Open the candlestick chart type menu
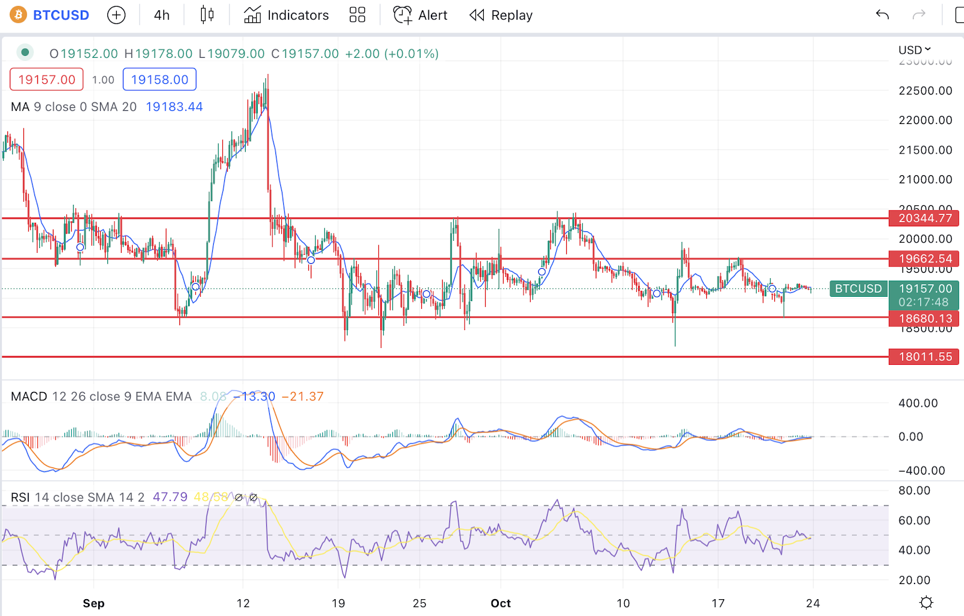 (207, 15)
